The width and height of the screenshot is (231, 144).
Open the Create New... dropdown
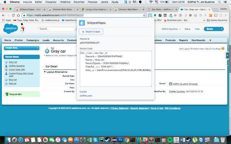coord(22,48)
